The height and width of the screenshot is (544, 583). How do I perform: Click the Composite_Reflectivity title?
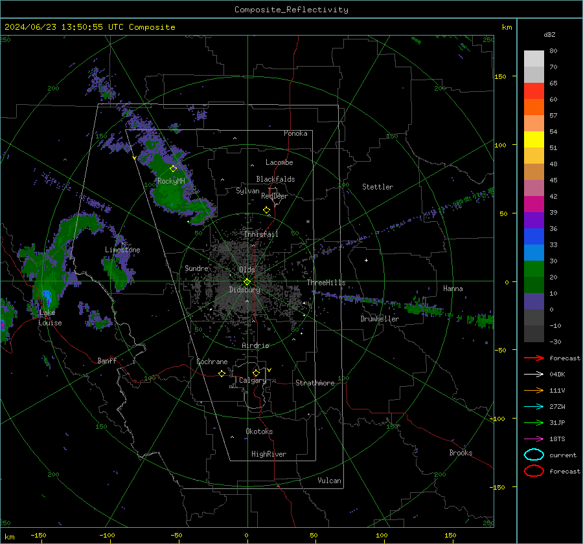coord(291,10)
